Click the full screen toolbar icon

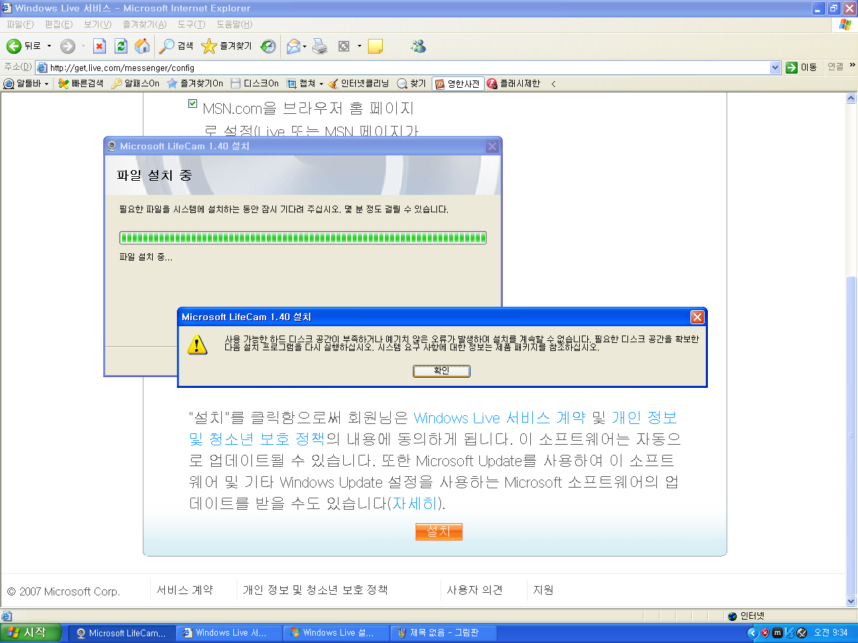344,46
